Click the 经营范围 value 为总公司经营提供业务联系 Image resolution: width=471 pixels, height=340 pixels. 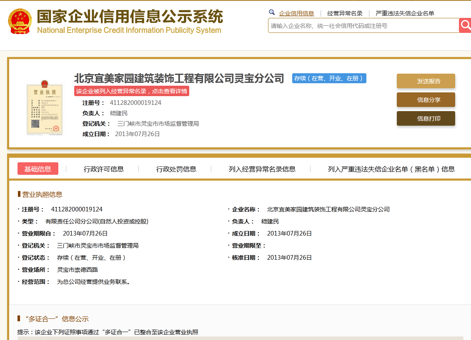pos(93,282)
